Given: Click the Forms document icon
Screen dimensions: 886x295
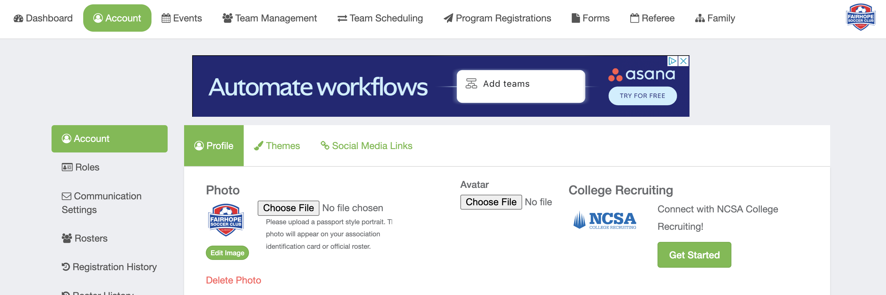Looking at the screenshot, I should pyautogui.click(x=576, y=18).
